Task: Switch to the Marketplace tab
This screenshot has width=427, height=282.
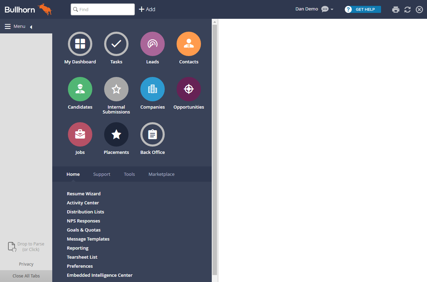Action: 161,174
